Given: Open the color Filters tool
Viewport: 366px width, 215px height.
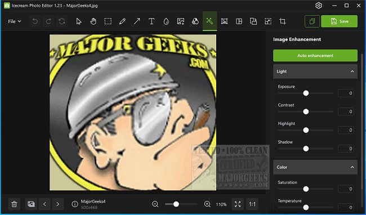Looking at the screenshot, I should tap(195, 21).
